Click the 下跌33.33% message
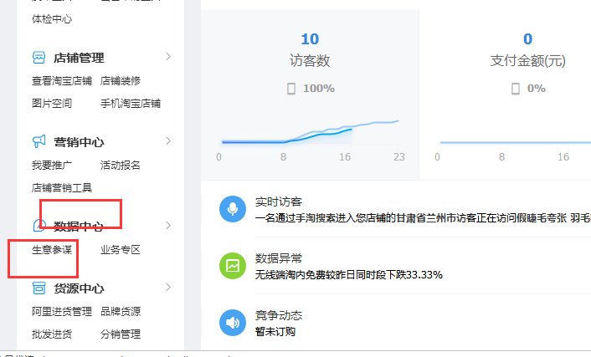Viewport: 591px width, 357px height. (x=348, y=274)
